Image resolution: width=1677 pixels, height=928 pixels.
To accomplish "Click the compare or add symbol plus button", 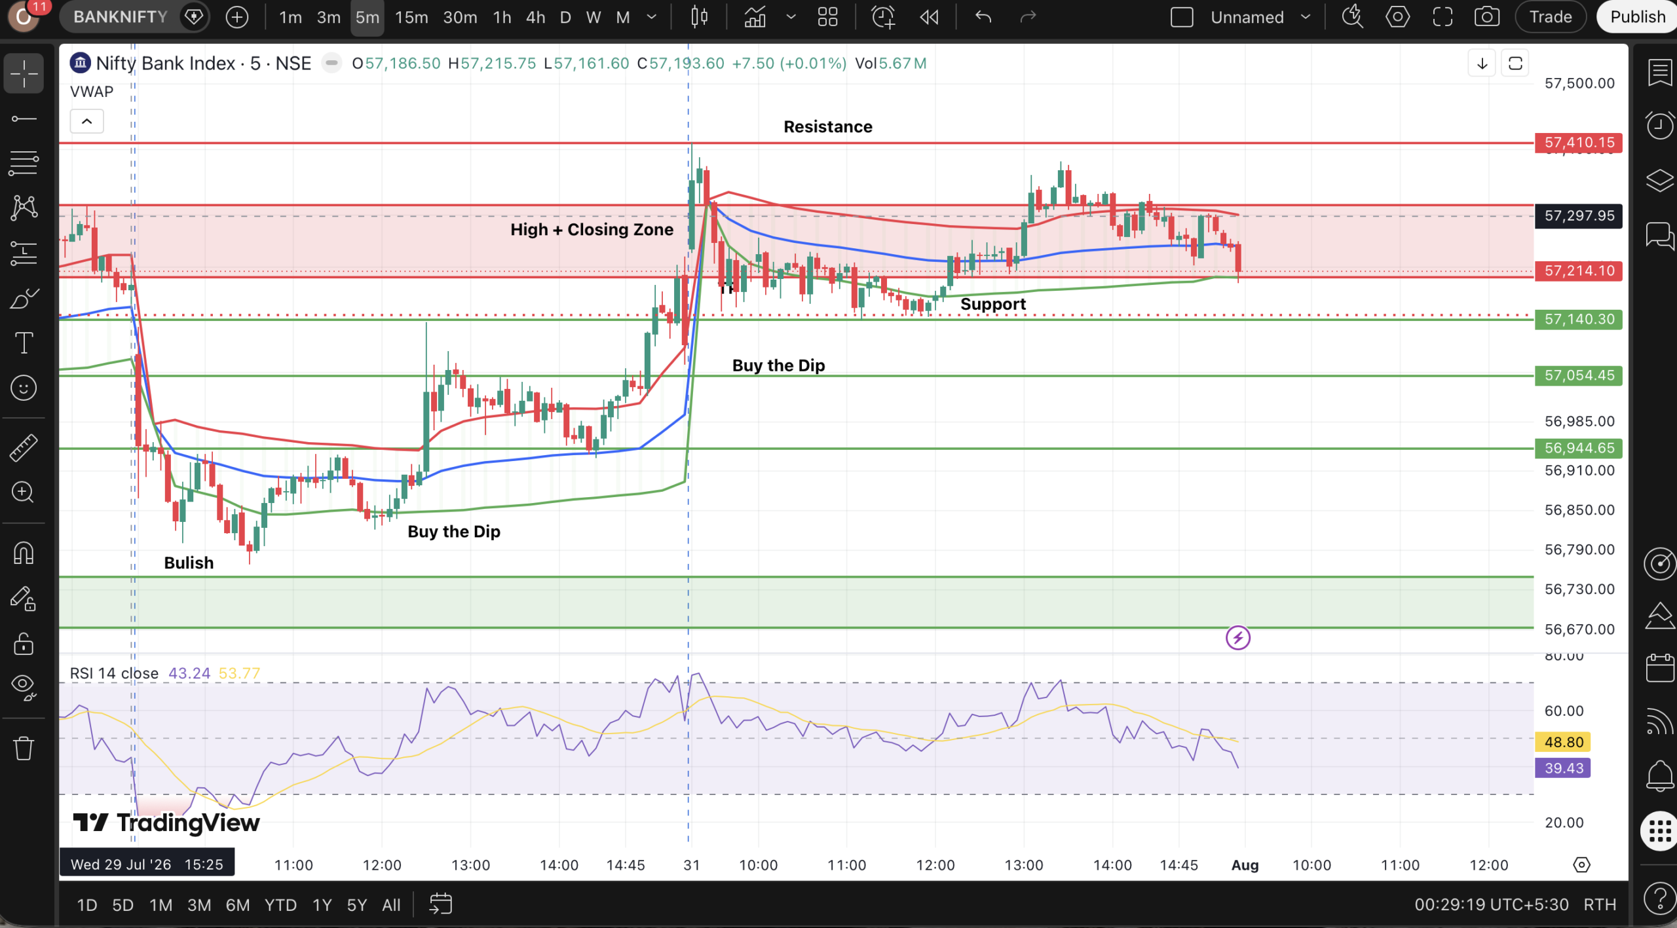I will [236, 17].
